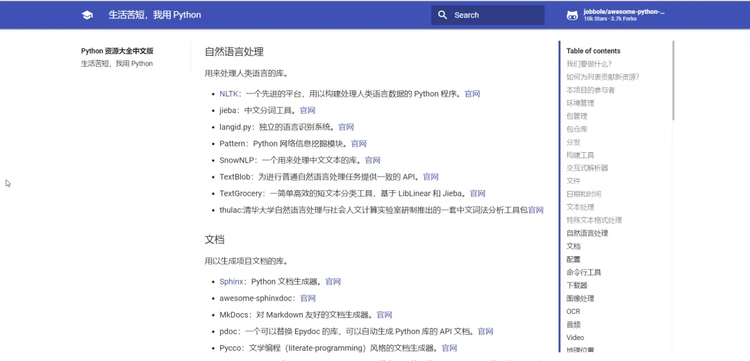
Task: Jump to 图像处理 in contents
Action: point(580,299)
